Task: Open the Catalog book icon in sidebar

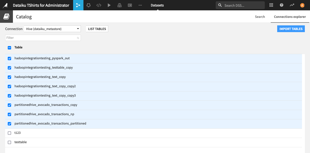Action: click(x=6, y=16)
